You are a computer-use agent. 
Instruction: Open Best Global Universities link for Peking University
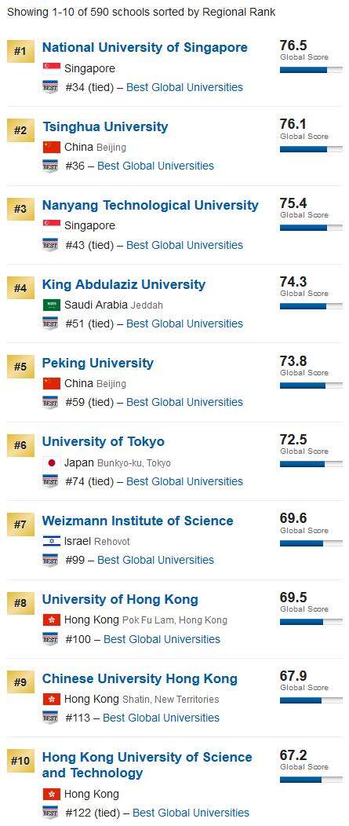[x=185, y=402]
